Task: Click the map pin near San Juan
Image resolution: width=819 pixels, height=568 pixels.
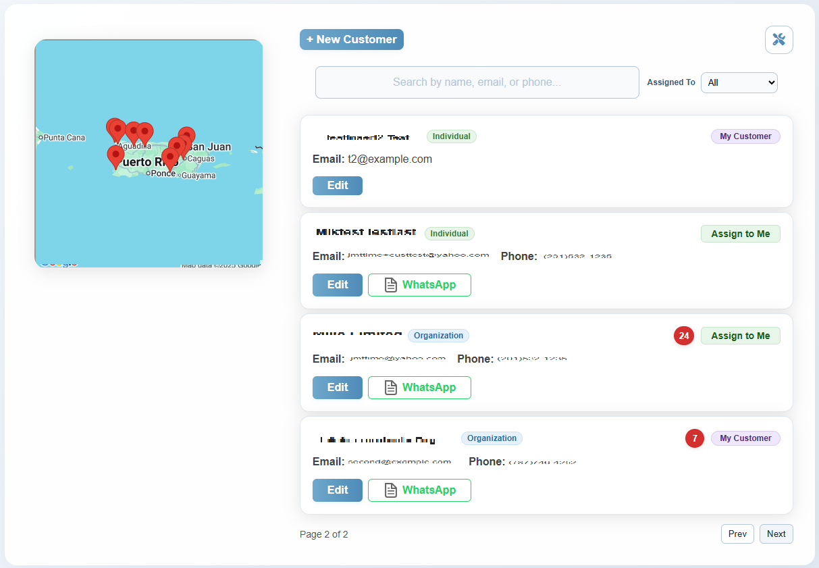Action: pos(186,135)
